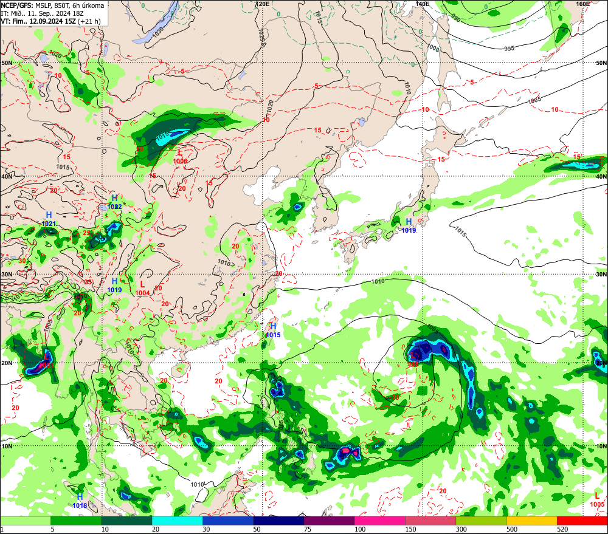The width and height of the screenshot is (608, 534).
Task: Click the '50N' label on left edge
Action: (7, 63)
